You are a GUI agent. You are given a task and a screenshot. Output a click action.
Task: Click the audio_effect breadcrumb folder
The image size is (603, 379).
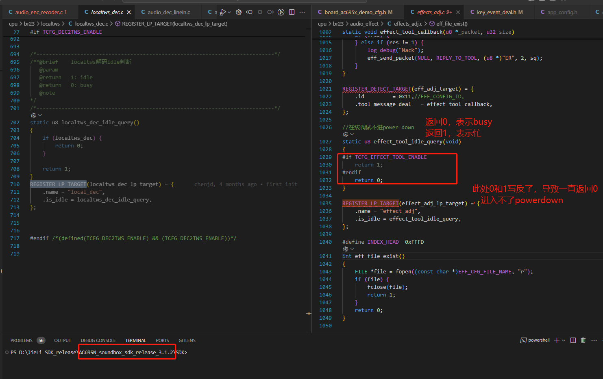[x=364, y=24]
